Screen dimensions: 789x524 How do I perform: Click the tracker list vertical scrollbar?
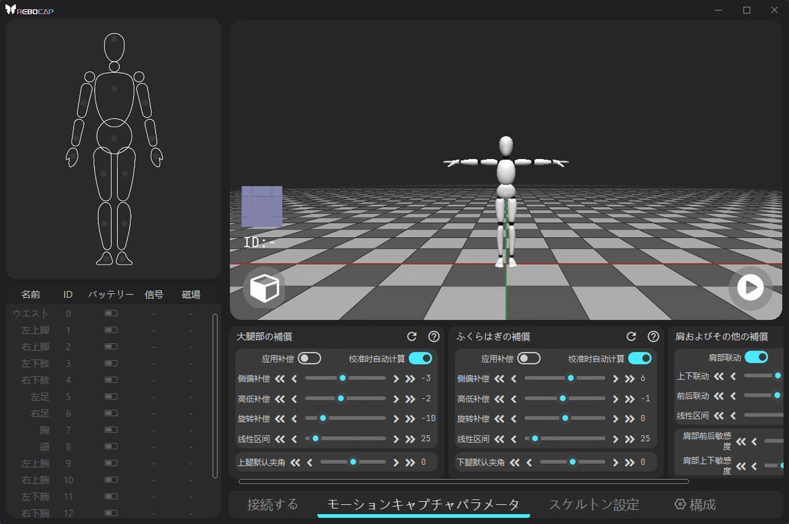click(214, 396)
